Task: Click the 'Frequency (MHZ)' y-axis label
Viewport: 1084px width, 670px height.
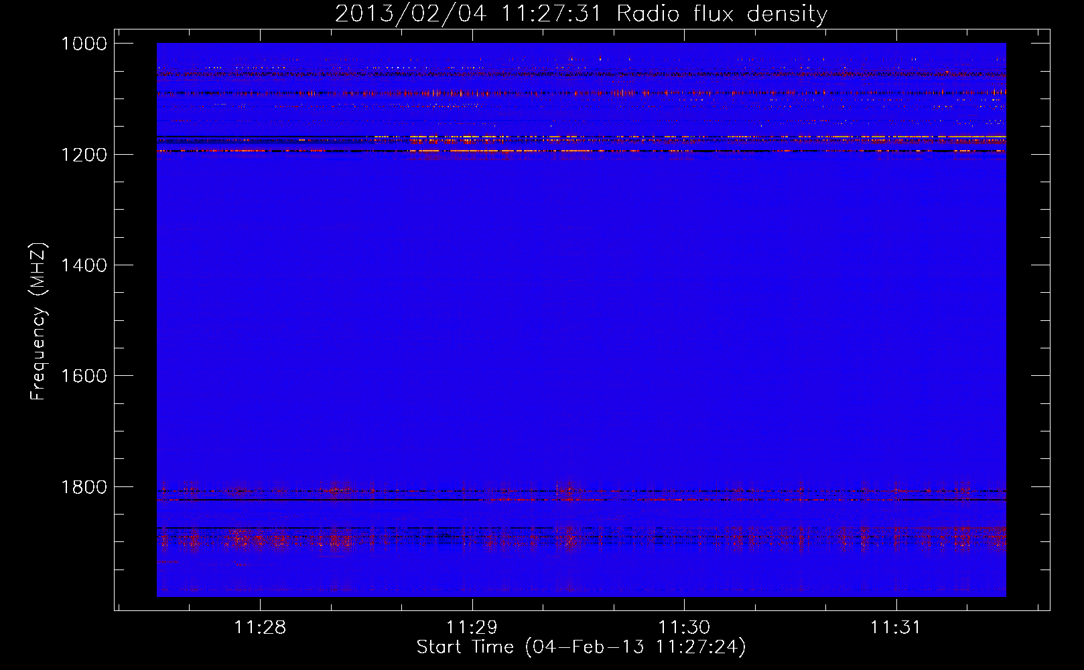Action: click(x=38, y=322)
